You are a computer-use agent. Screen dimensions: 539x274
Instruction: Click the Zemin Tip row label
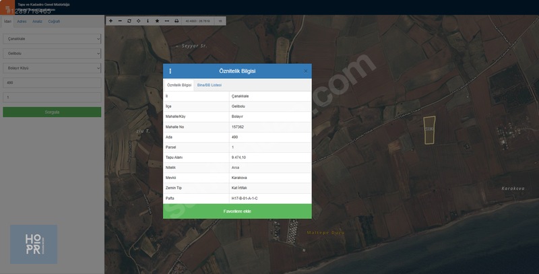[x=174, y=188]
